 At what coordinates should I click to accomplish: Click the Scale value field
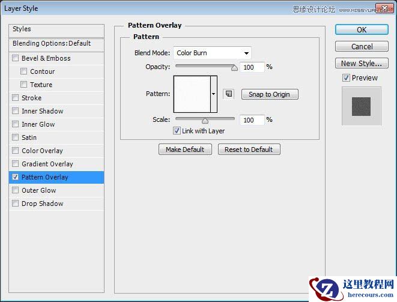[x=252, y=119]
